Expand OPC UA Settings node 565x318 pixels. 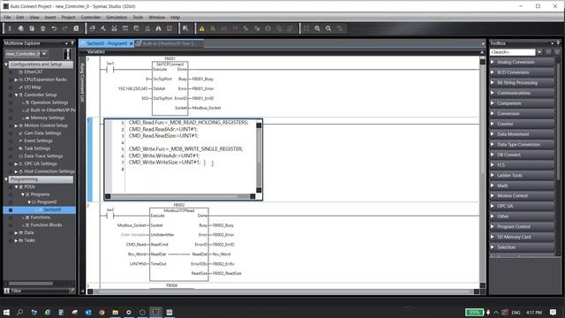[x=16, y=163]
